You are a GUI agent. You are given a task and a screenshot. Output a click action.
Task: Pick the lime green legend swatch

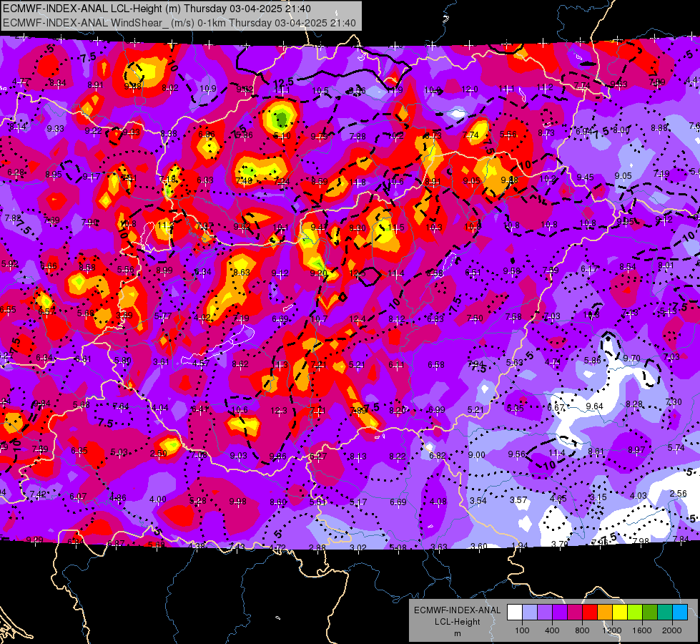(635, 613)
